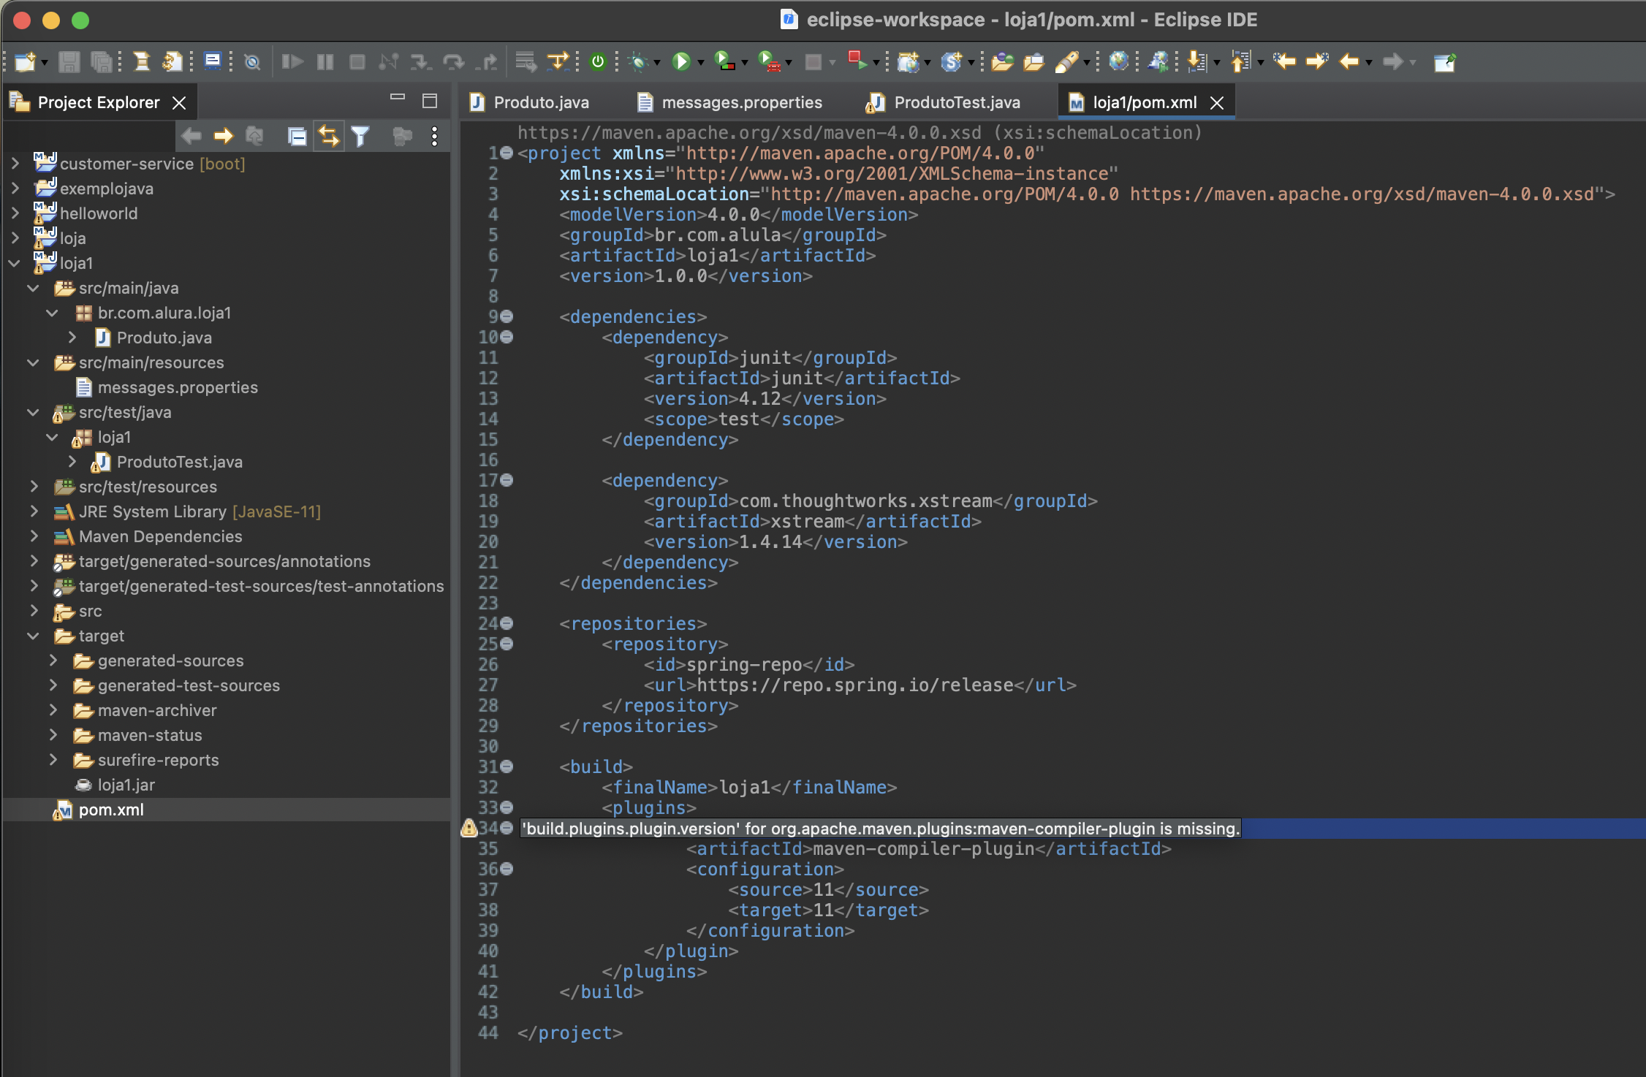
Task: Expand the customer-service project
Action: [15, 164]
